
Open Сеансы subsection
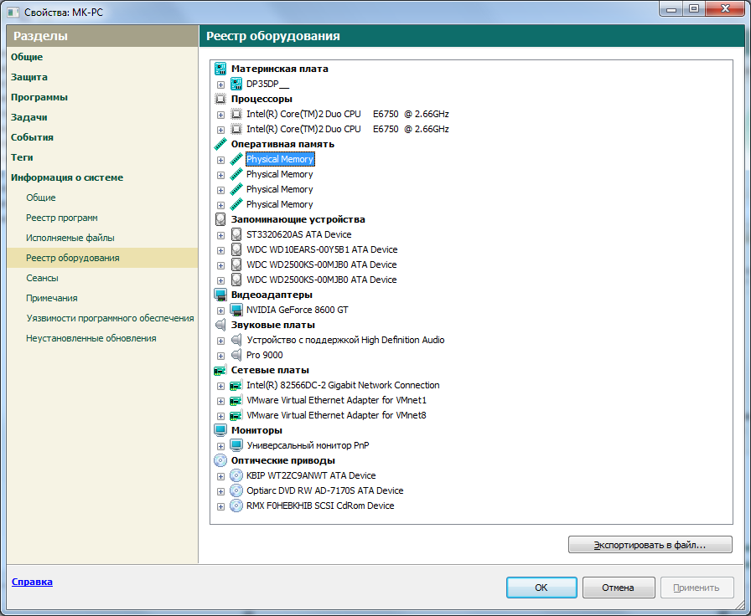(42, 278)
